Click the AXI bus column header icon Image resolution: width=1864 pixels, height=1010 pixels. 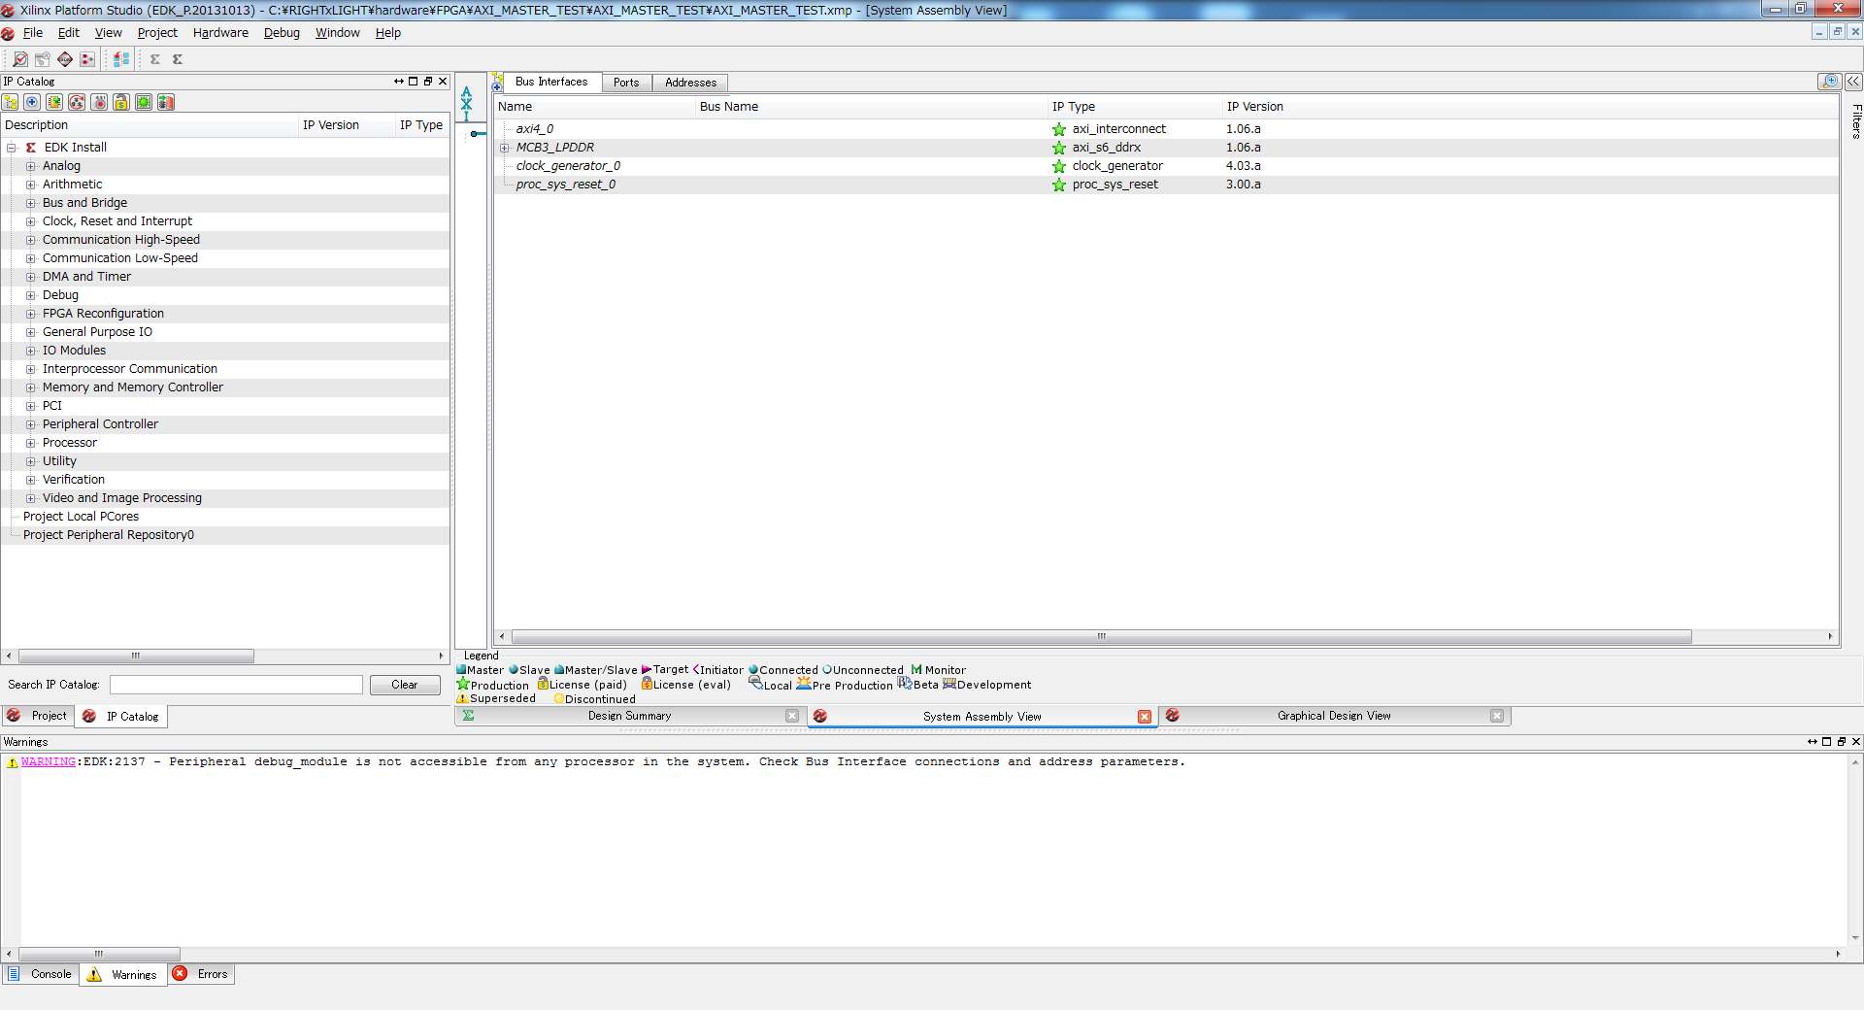(x=467, y=104)
